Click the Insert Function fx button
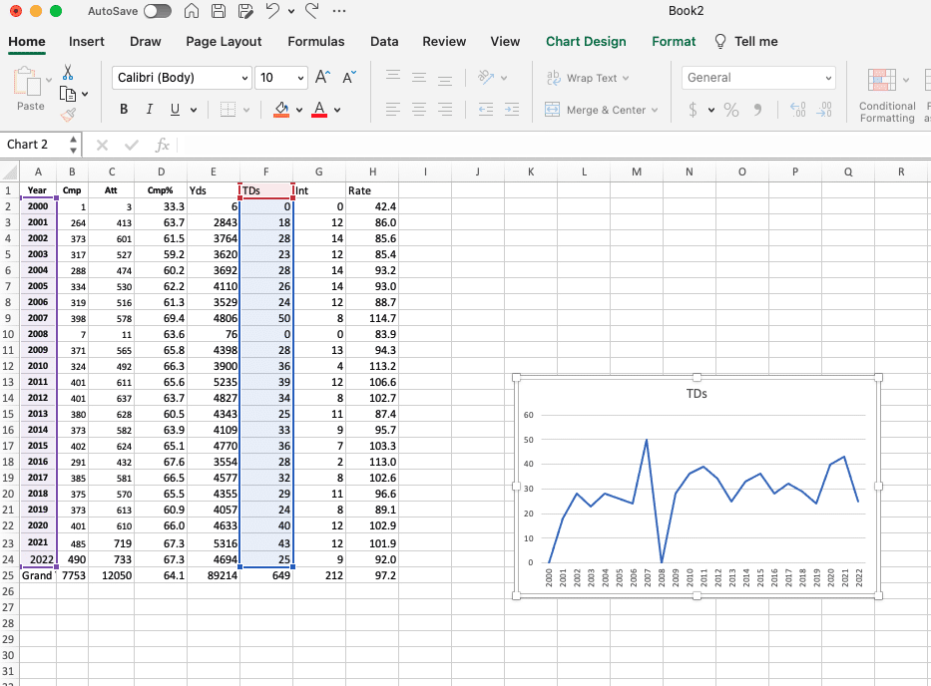Image resolution: width=931 pixels, height=686 pixels. 162,145
